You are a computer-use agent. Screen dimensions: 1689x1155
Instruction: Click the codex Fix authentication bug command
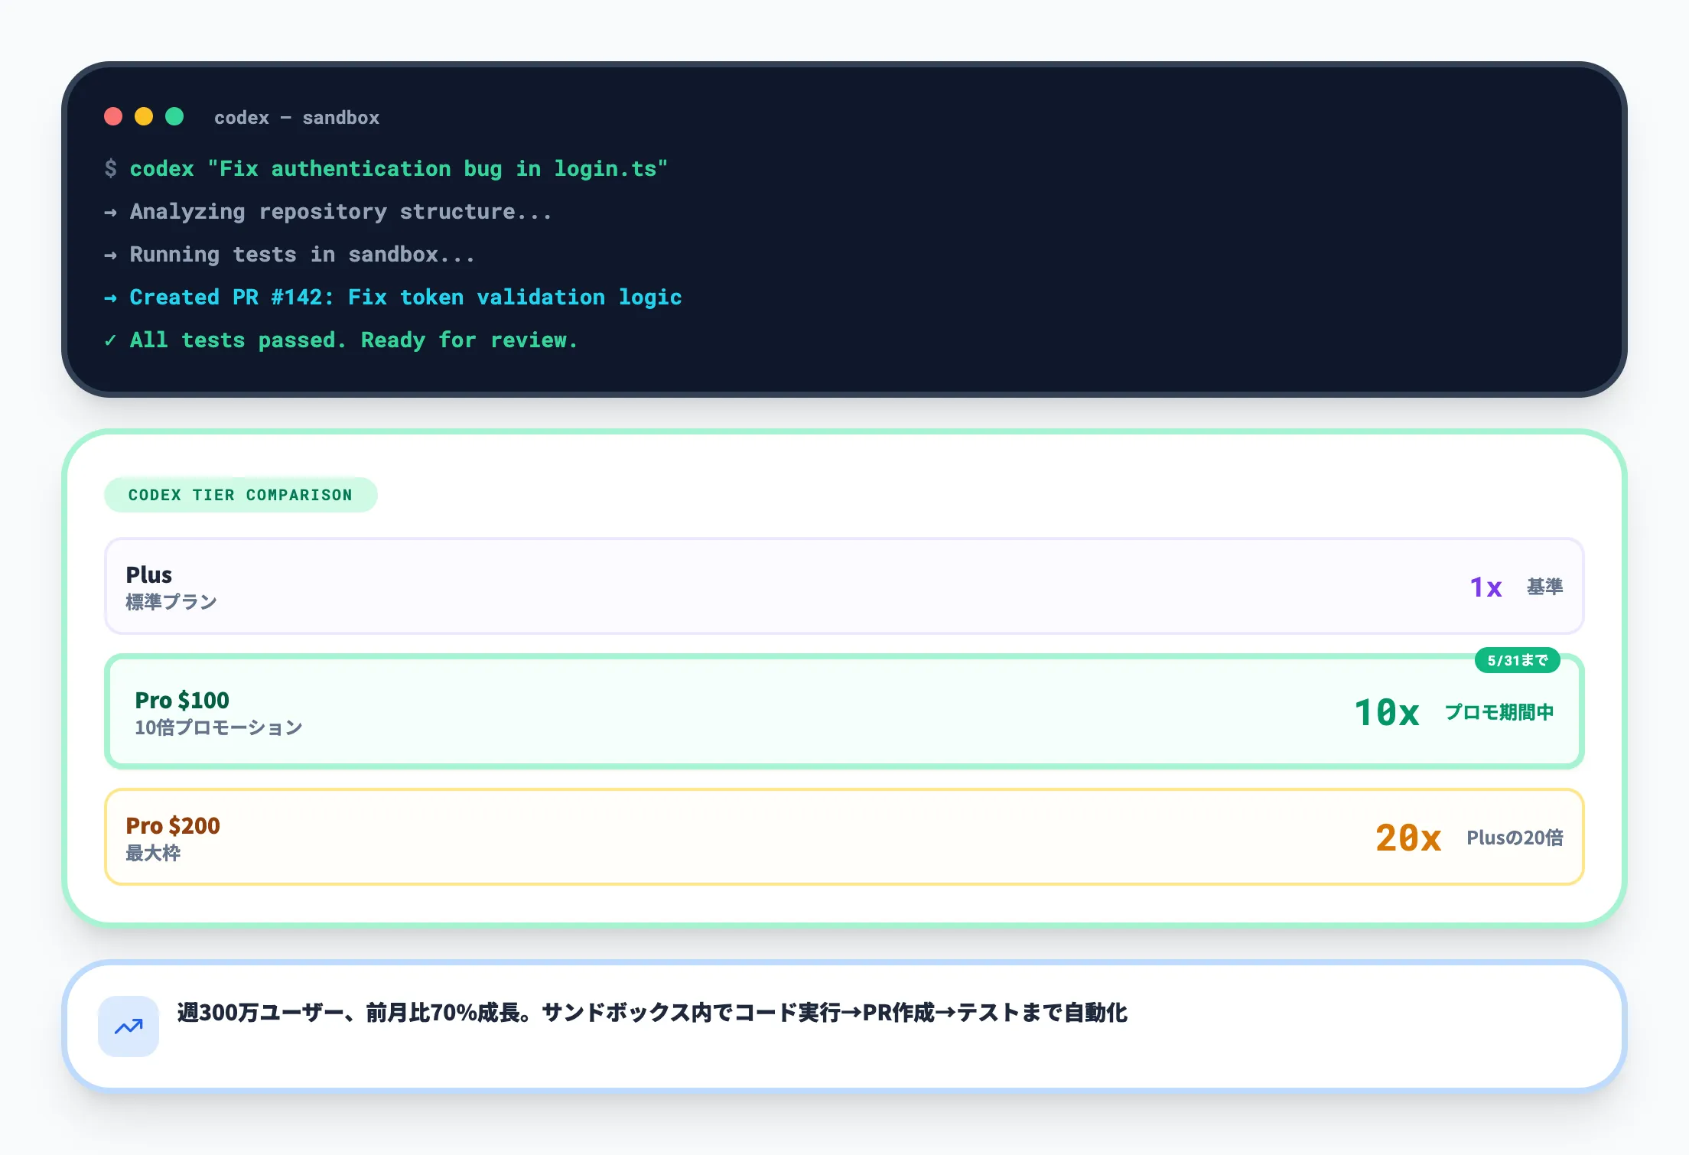point(399,168)
